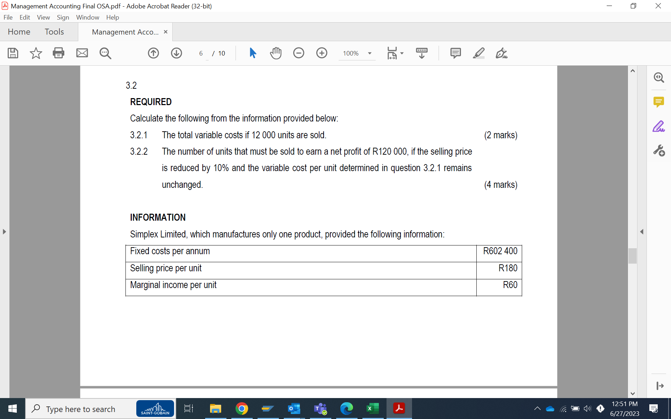Click the Save file icon
Viewport: 671px width, 419px height.
click(x=13, y=53)
